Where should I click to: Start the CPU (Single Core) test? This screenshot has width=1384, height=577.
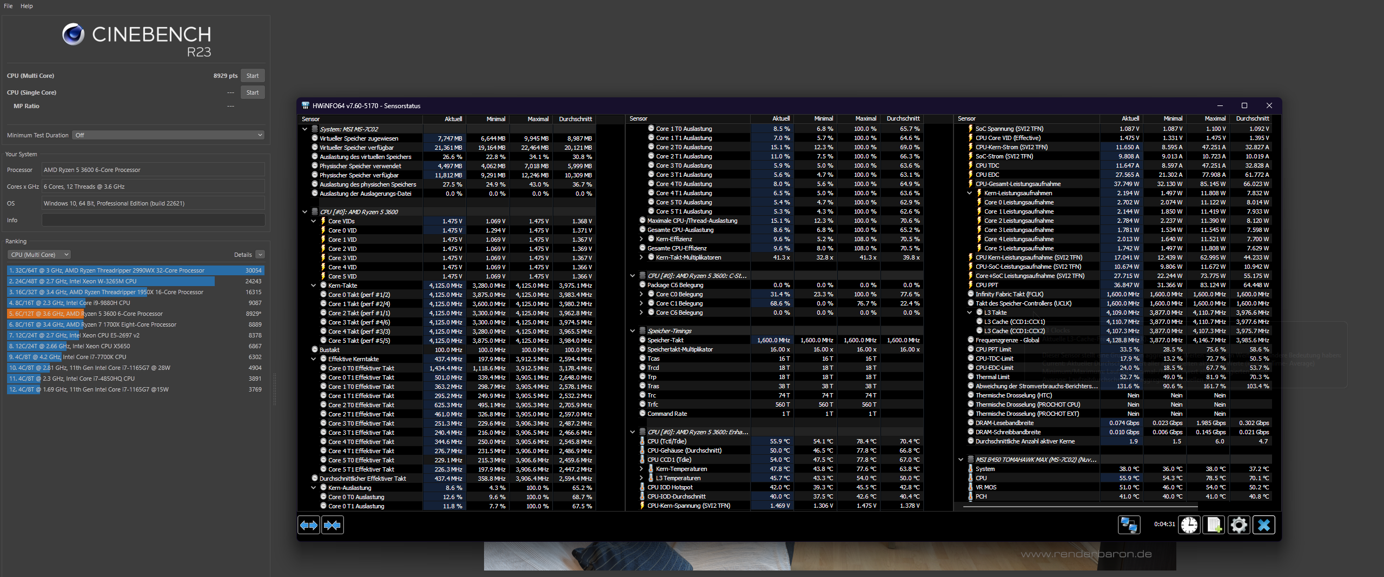pos(253,92)
